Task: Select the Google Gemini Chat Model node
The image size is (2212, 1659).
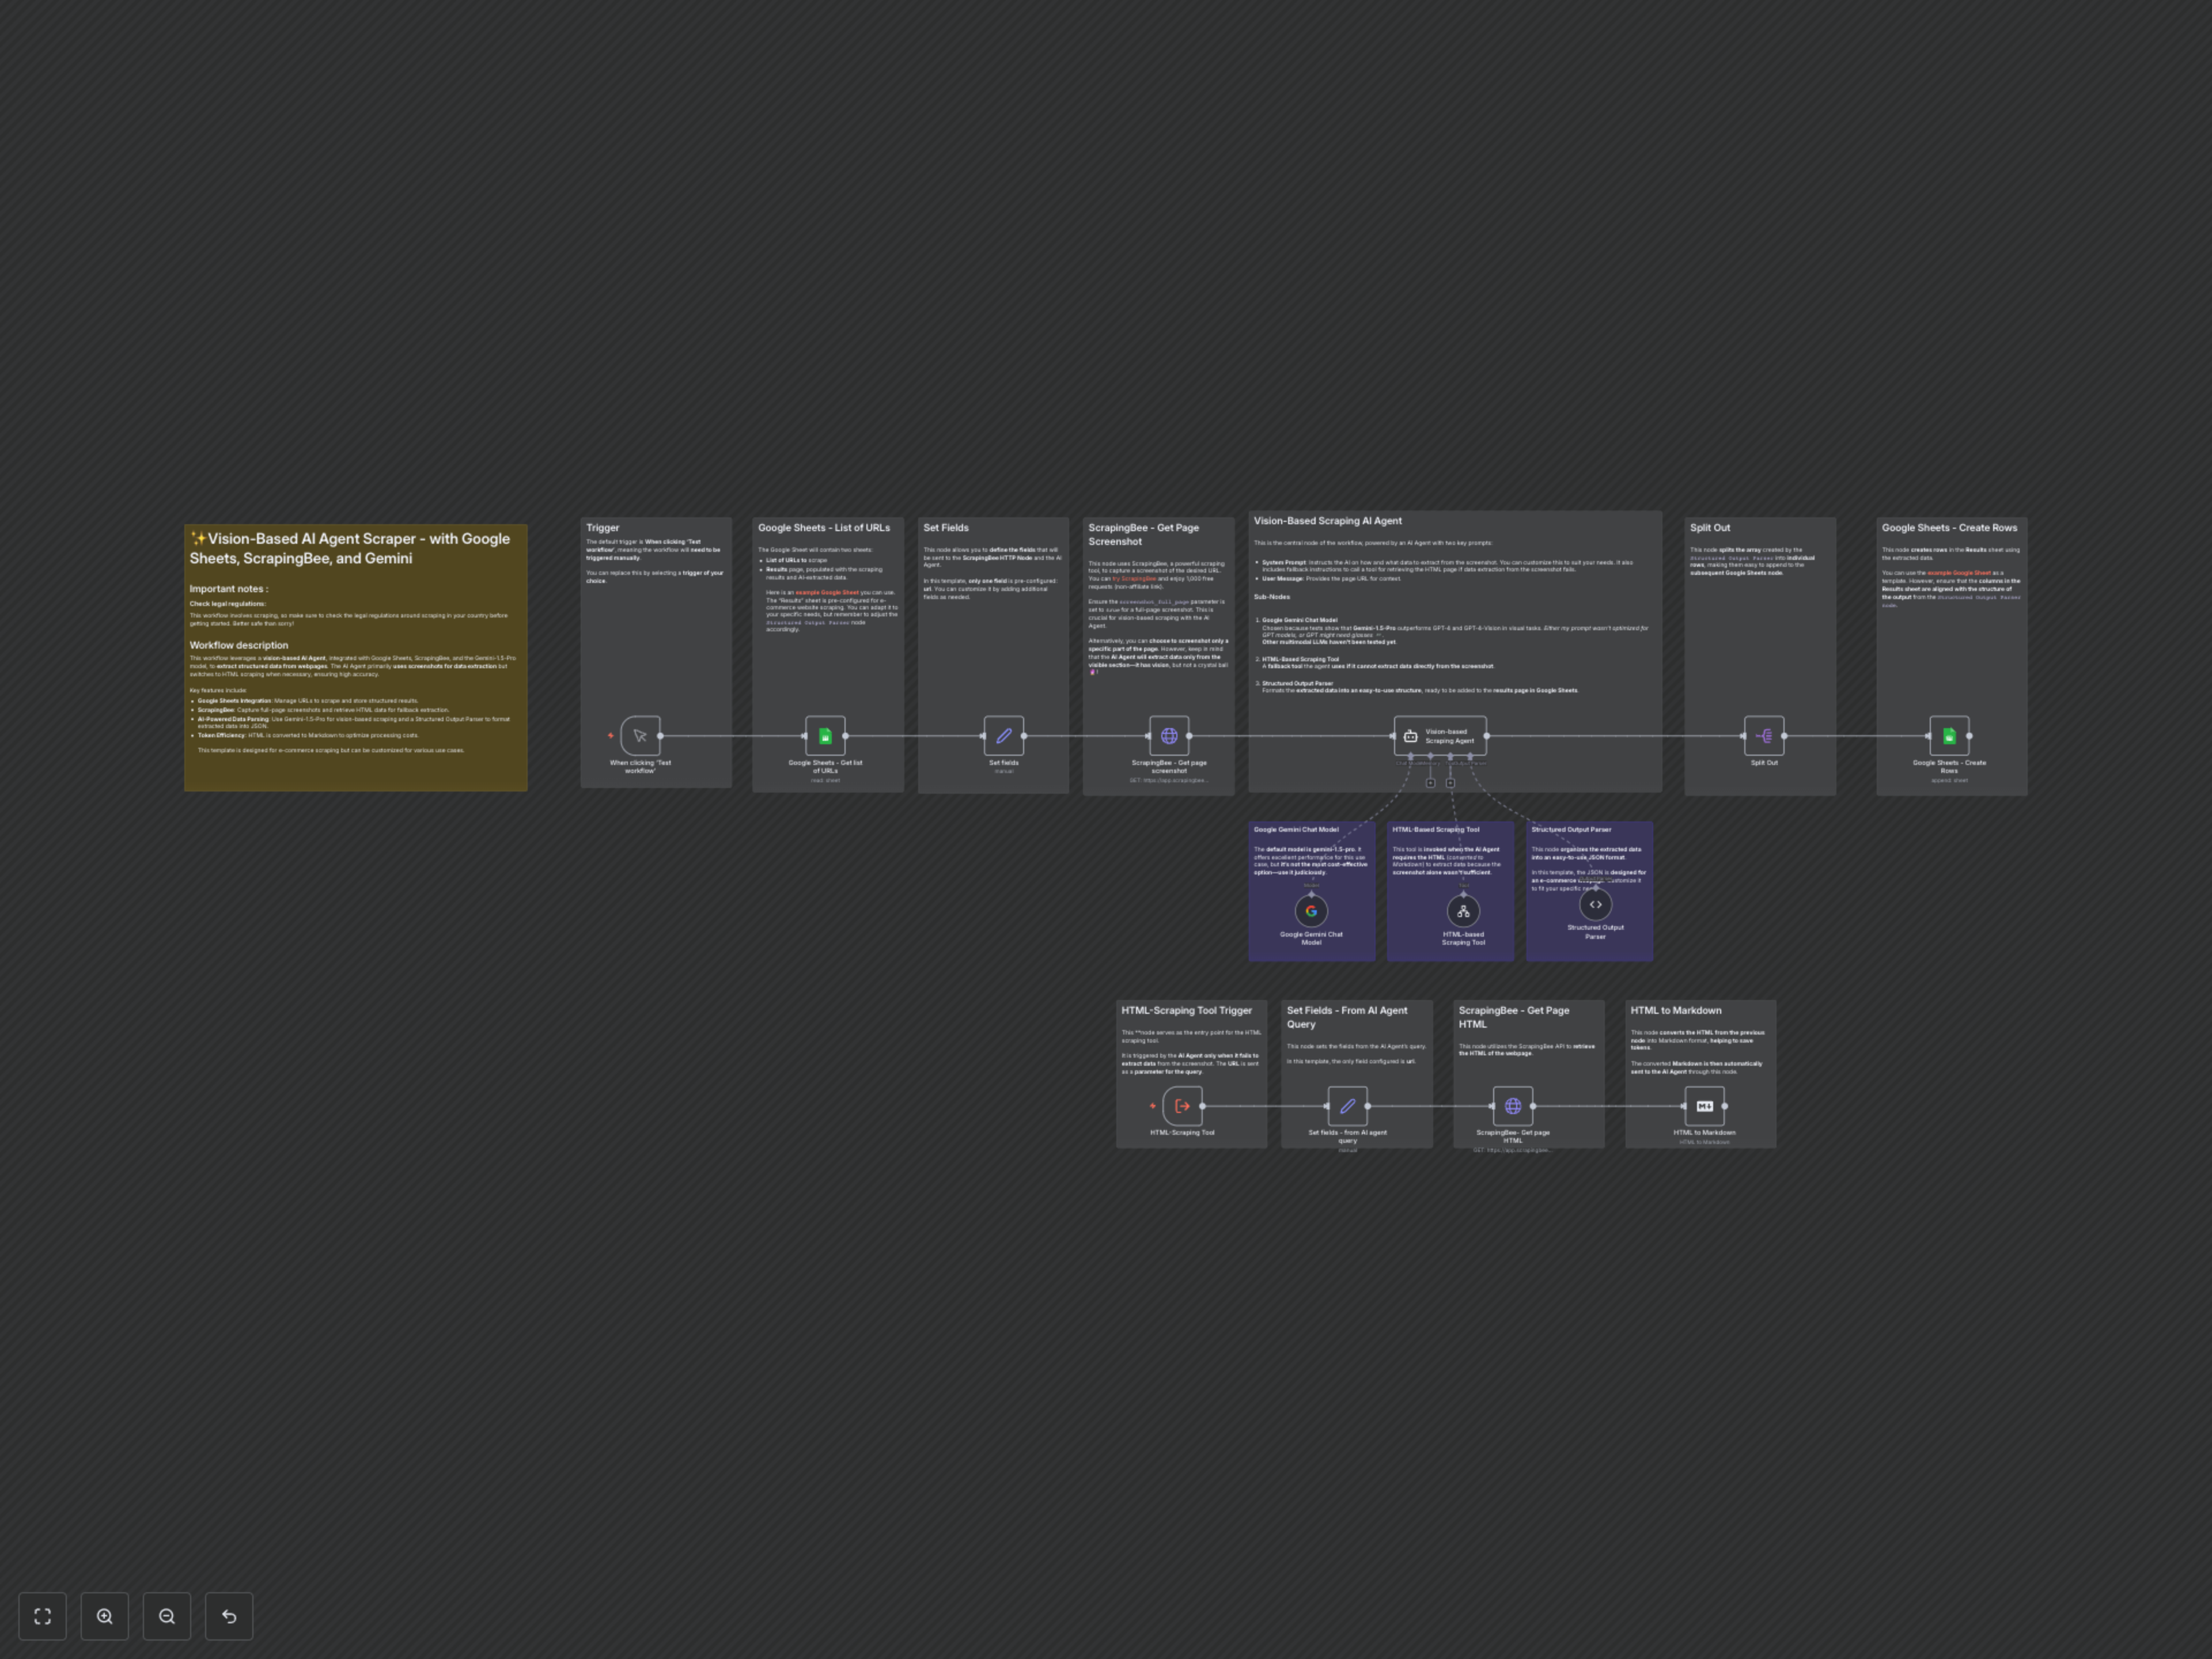Action: point(1311,911)
